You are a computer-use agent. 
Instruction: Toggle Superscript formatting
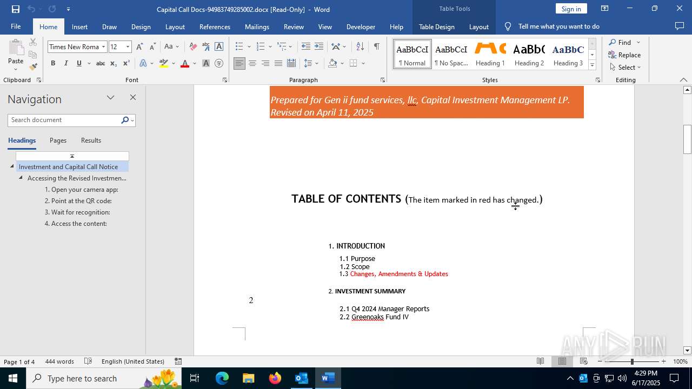127,63
